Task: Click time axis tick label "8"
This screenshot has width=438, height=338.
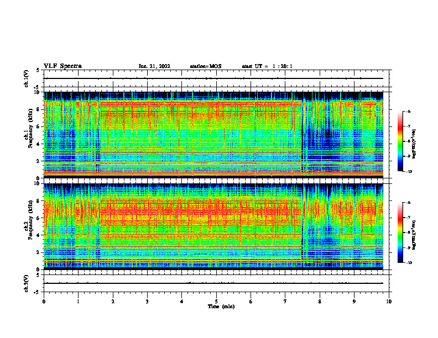Action: 320,302
